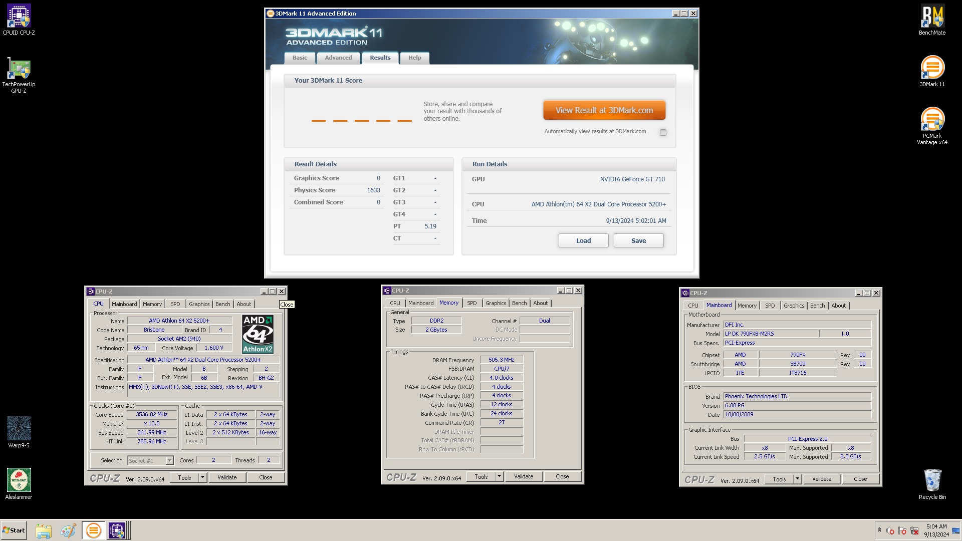
Task: Click Validate in the CPU-Z window showing the CPU tab
Action: 227,477
